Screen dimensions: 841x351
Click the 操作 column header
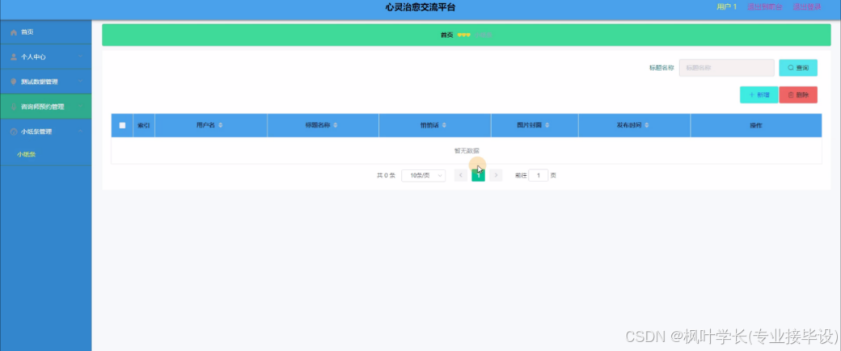point(756,125)
